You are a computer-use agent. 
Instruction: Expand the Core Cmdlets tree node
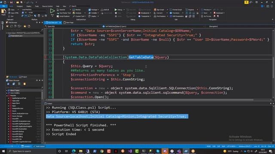(x=7, y=93)
